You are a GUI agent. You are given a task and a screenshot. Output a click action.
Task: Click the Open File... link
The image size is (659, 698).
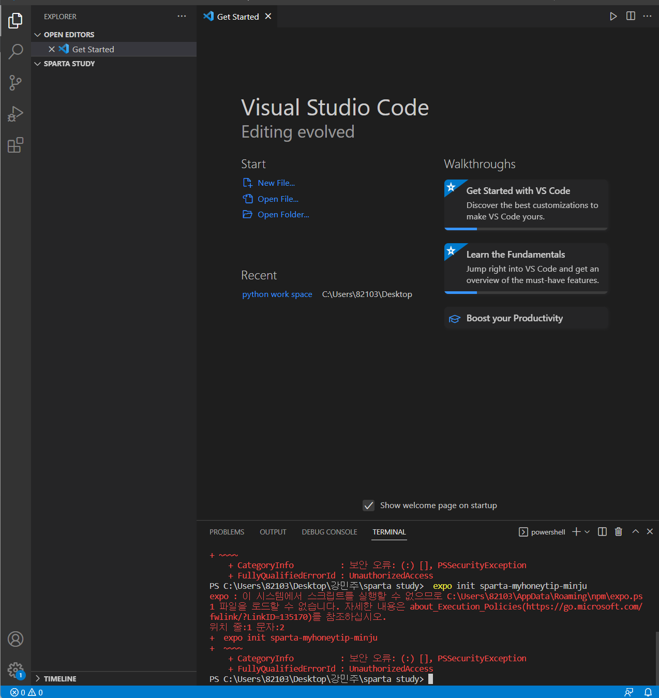click(x=278, y=199)
